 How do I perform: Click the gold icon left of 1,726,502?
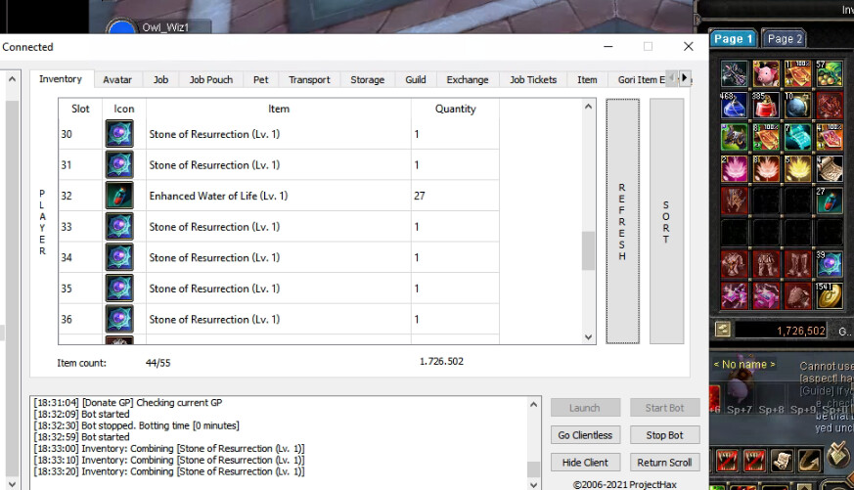[x=722, y=331]
